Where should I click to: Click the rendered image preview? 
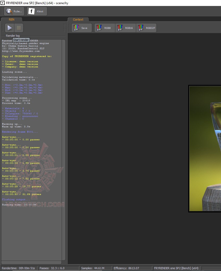205,149
